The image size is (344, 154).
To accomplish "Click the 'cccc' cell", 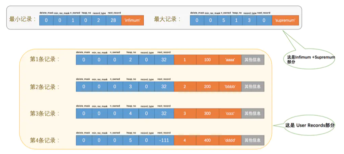I will point(230,113).
